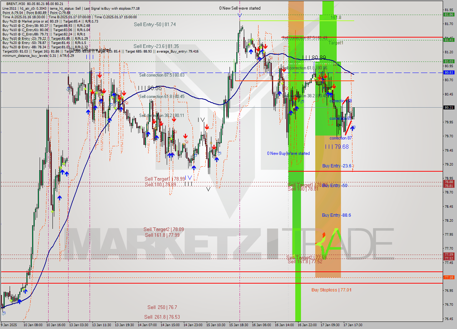Select the 'Sell correction 61.8 | 80.45' label
The width and height of the screenshot is (457, 329).
point(162,97)
